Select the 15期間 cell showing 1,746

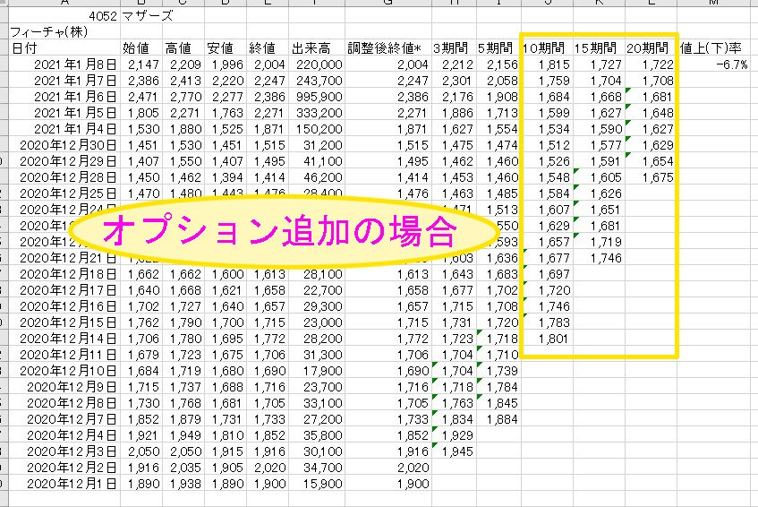599,258
